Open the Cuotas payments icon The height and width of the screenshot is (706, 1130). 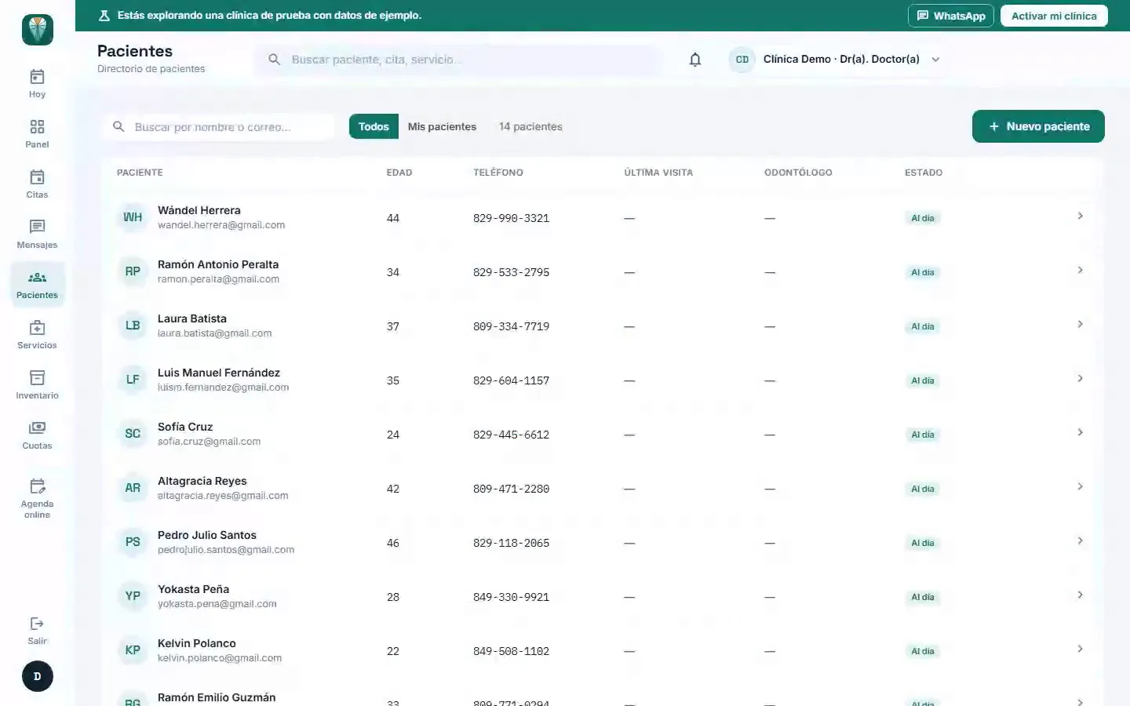point(37,428)
